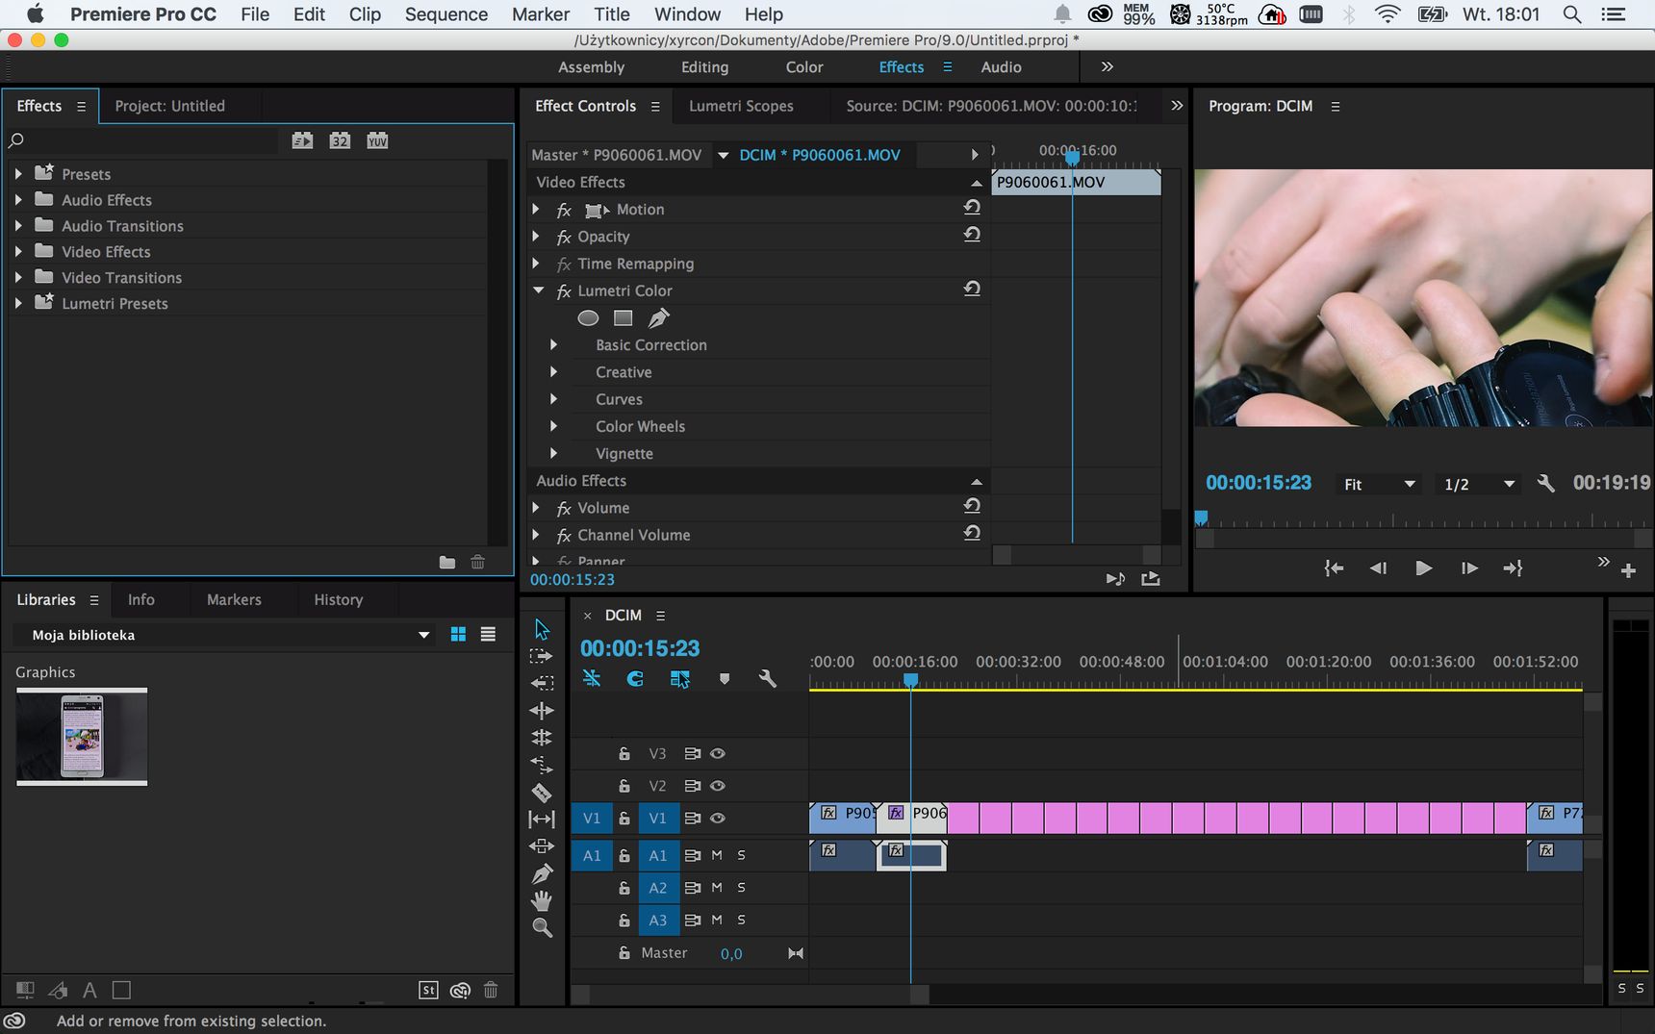The height and width of the screenshot is (1034, 1655).
Task: Go to In point
Action: [x=1334, y=568]
